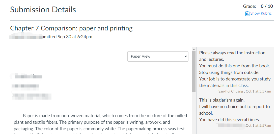This screenshot has height=134, width=278.
Task: Click the submitted Sep 30 at 6:24pm text
Action: coord(67,37)
